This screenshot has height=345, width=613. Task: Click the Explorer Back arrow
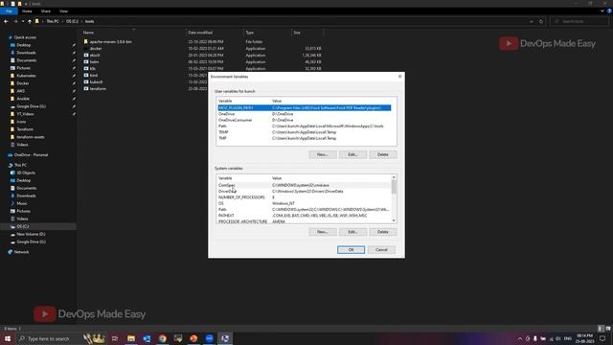tap(6, 21)
